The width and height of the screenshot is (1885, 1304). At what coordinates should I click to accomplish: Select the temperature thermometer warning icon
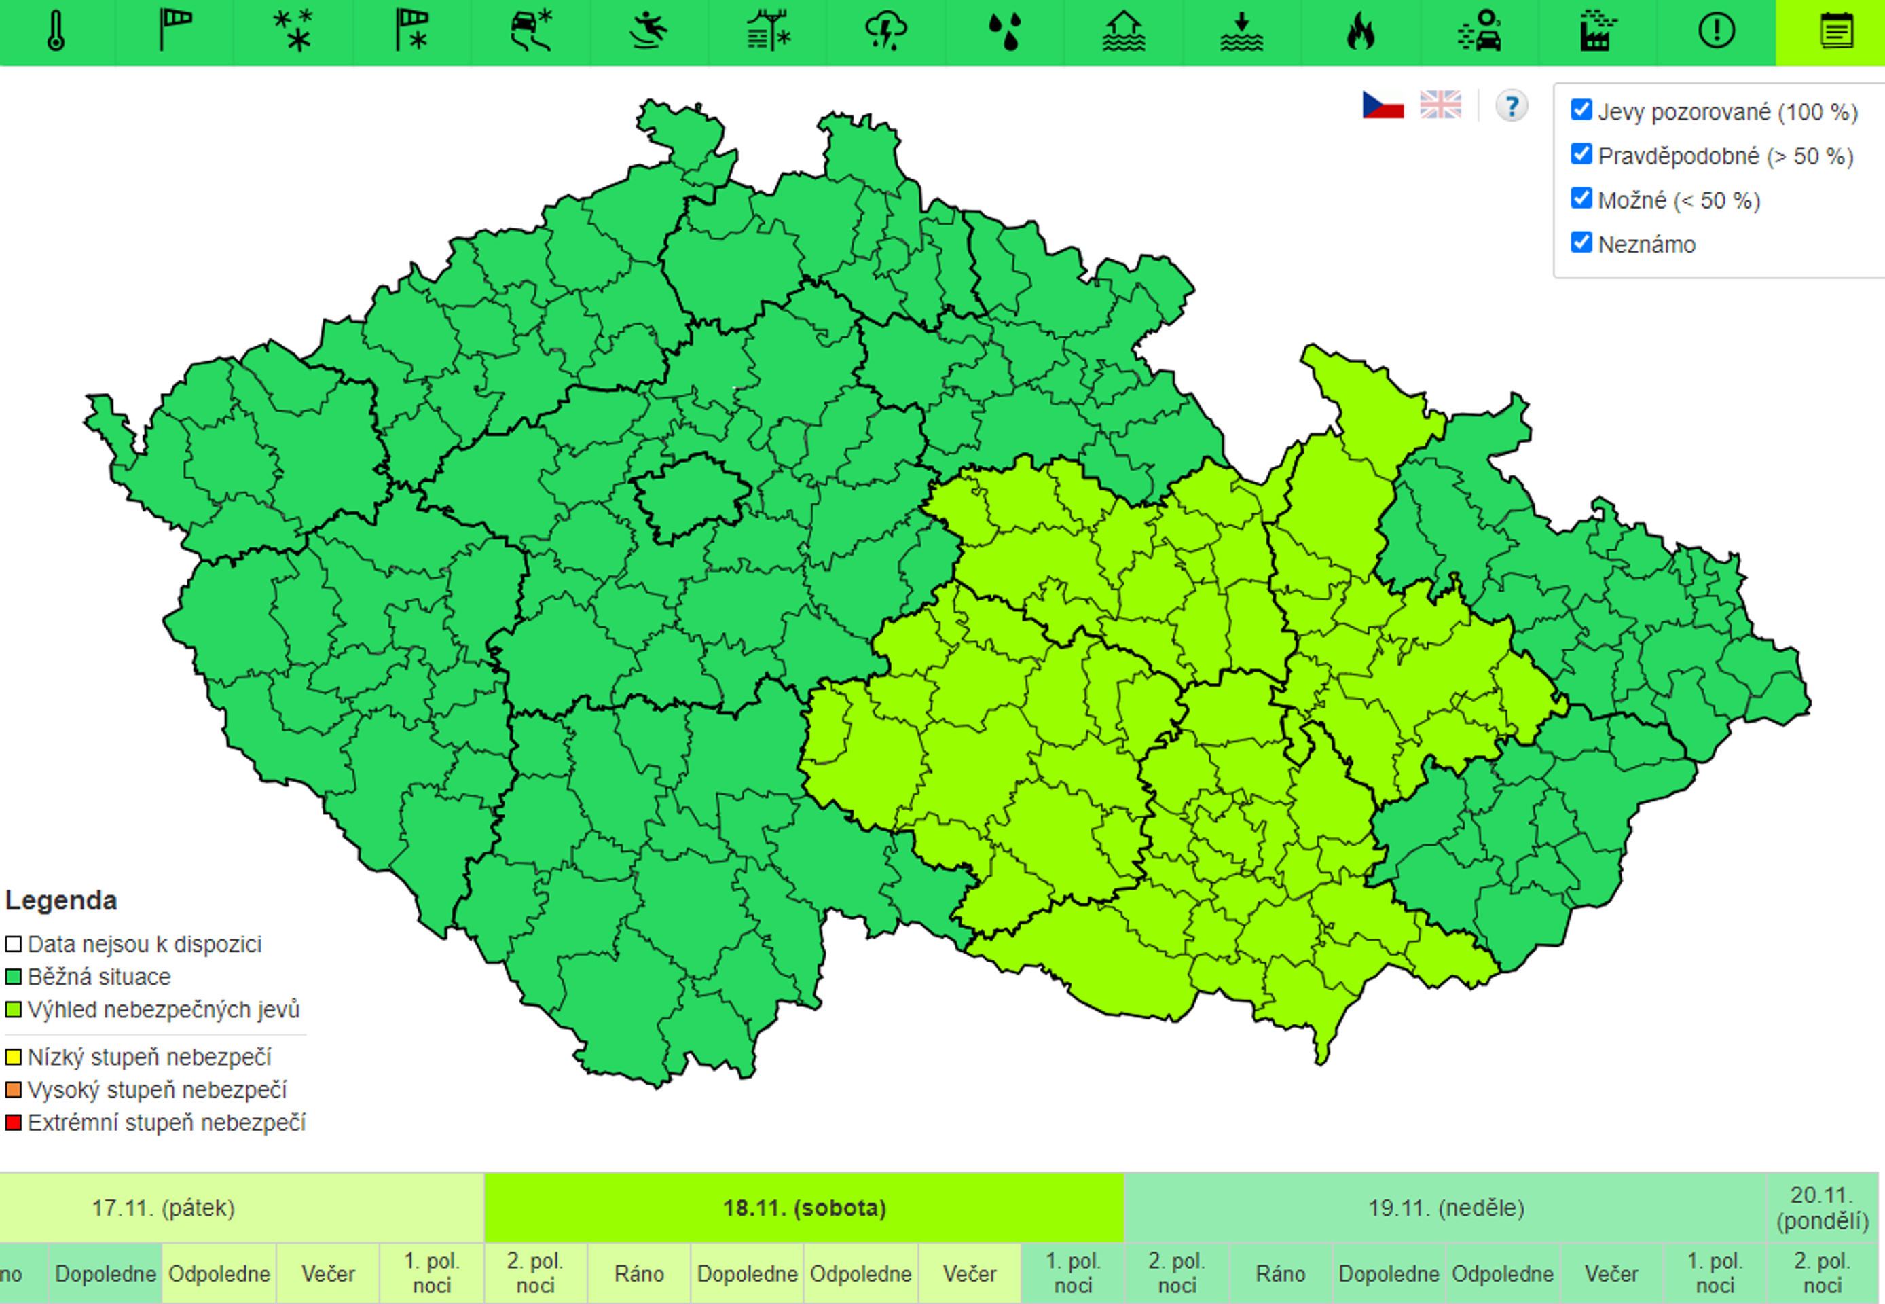[x=56, y=31]
